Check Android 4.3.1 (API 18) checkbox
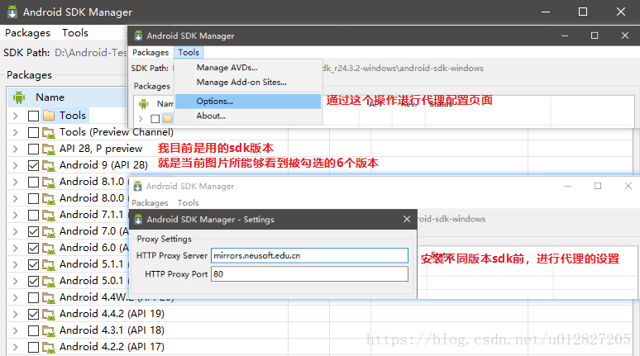This screenshot has height=356, width=640. point(33,330)
